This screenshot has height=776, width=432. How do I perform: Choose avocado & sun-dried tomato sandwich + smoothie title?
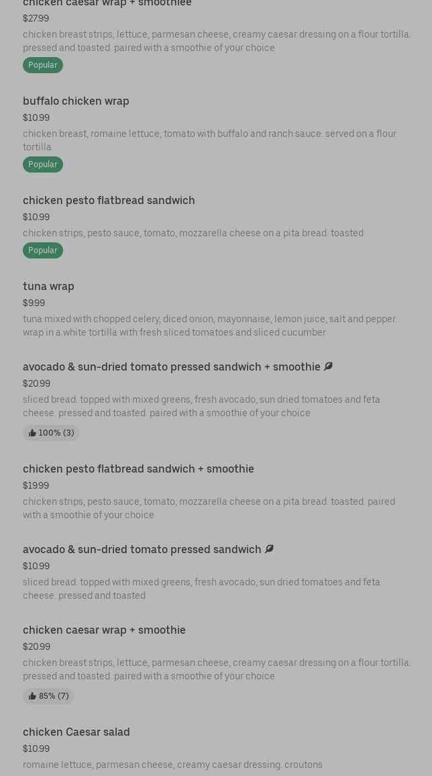coord(172,367)
